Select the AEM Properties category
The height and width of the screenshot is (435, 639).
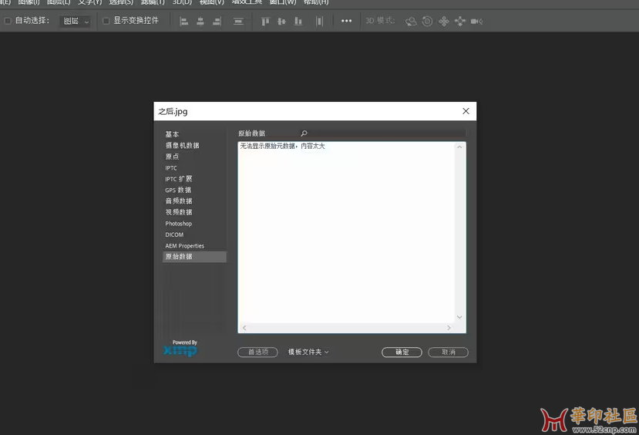[185, 246]
